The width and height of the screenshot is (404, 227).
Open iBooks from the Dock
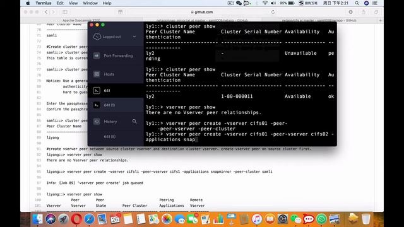(270, 219)
